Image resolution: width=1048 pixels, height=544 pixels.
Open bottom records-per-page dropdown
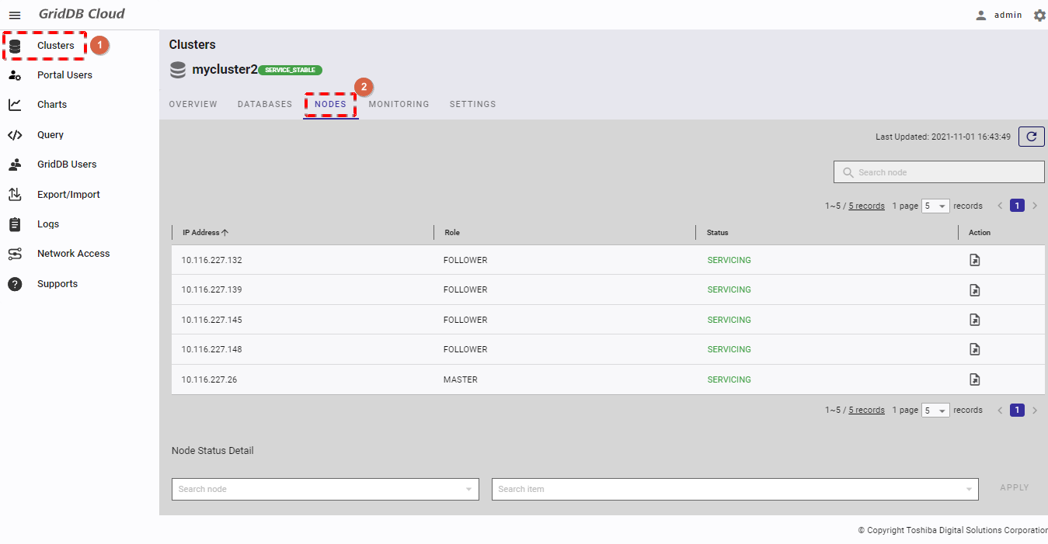[935, 411]
